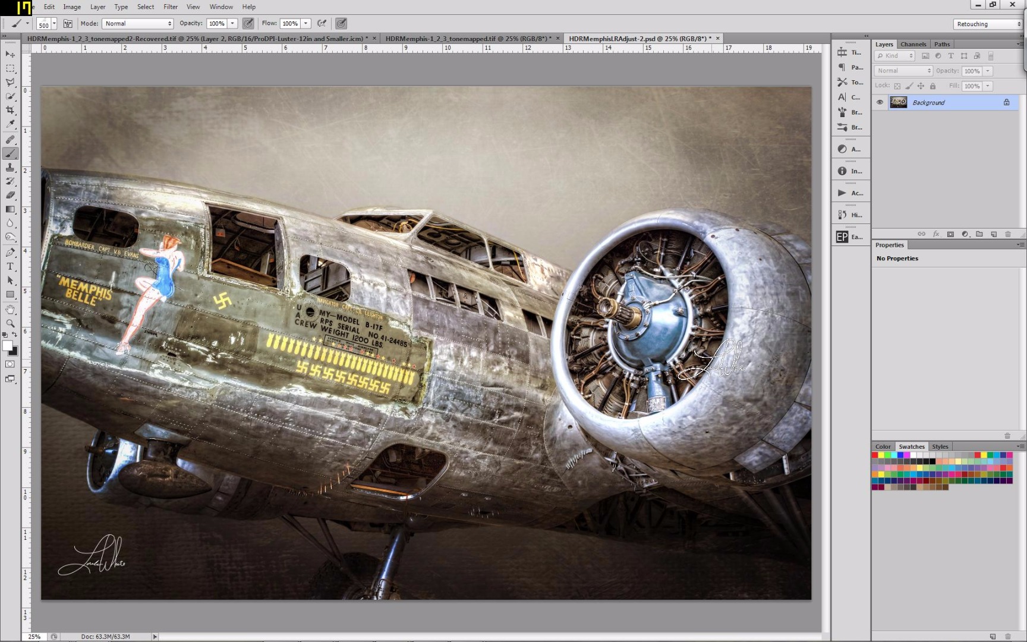
Task: Hide the Background layer with eye icon
Action: 880,102
